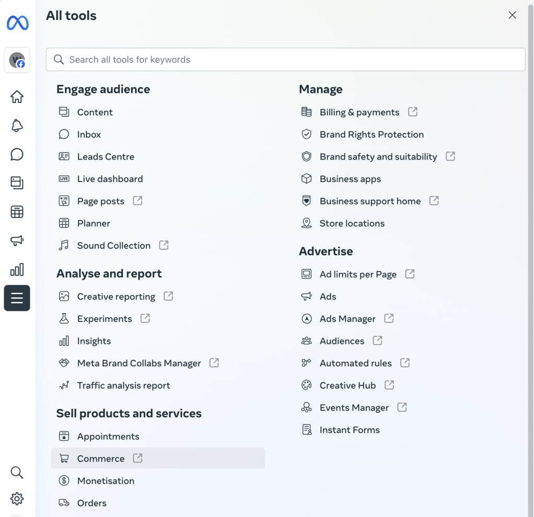Click the Meta logo
Image resolution: width=534 pixels, height=517 pixels.
(x=17, y=22)
